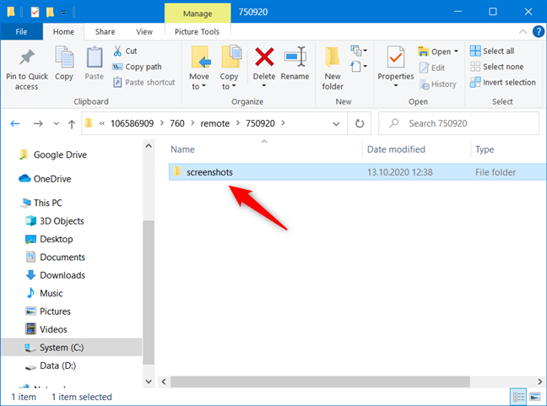The width and height of the screenshot is (547, 406).
Task: Click Paste shortcut in the ribbon
Action: coord(144,83)
